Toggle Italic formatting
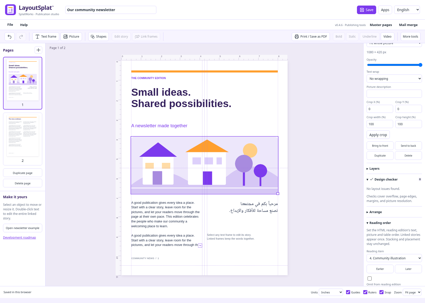 [x=352, y=37]
